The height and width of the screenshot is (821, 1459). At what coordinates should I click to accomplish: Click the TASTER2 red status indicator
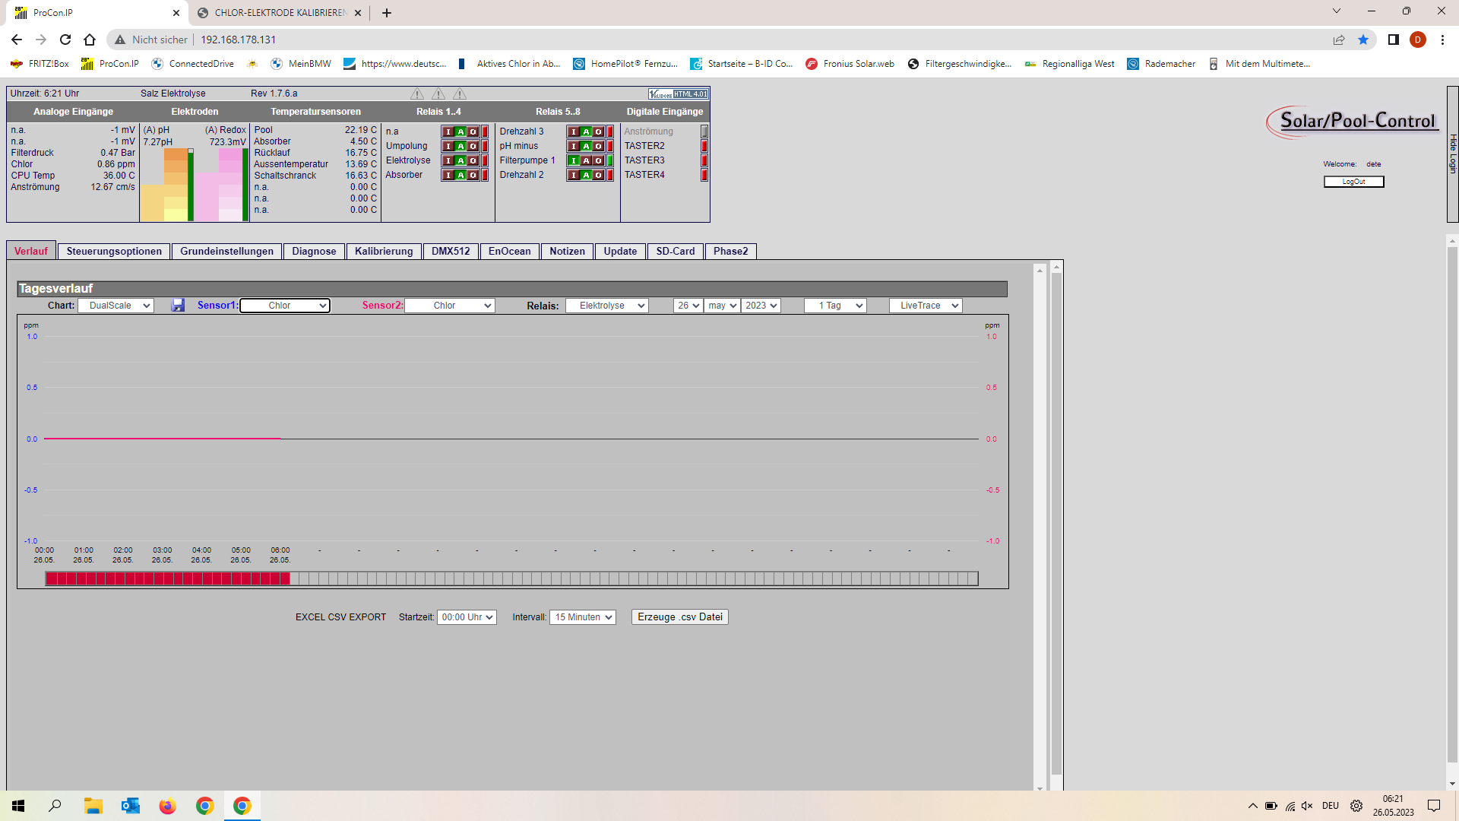[704, 146]
